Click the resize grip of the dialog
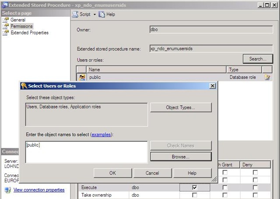This screenshot has width=280, height=199. [x=214, y=179]
